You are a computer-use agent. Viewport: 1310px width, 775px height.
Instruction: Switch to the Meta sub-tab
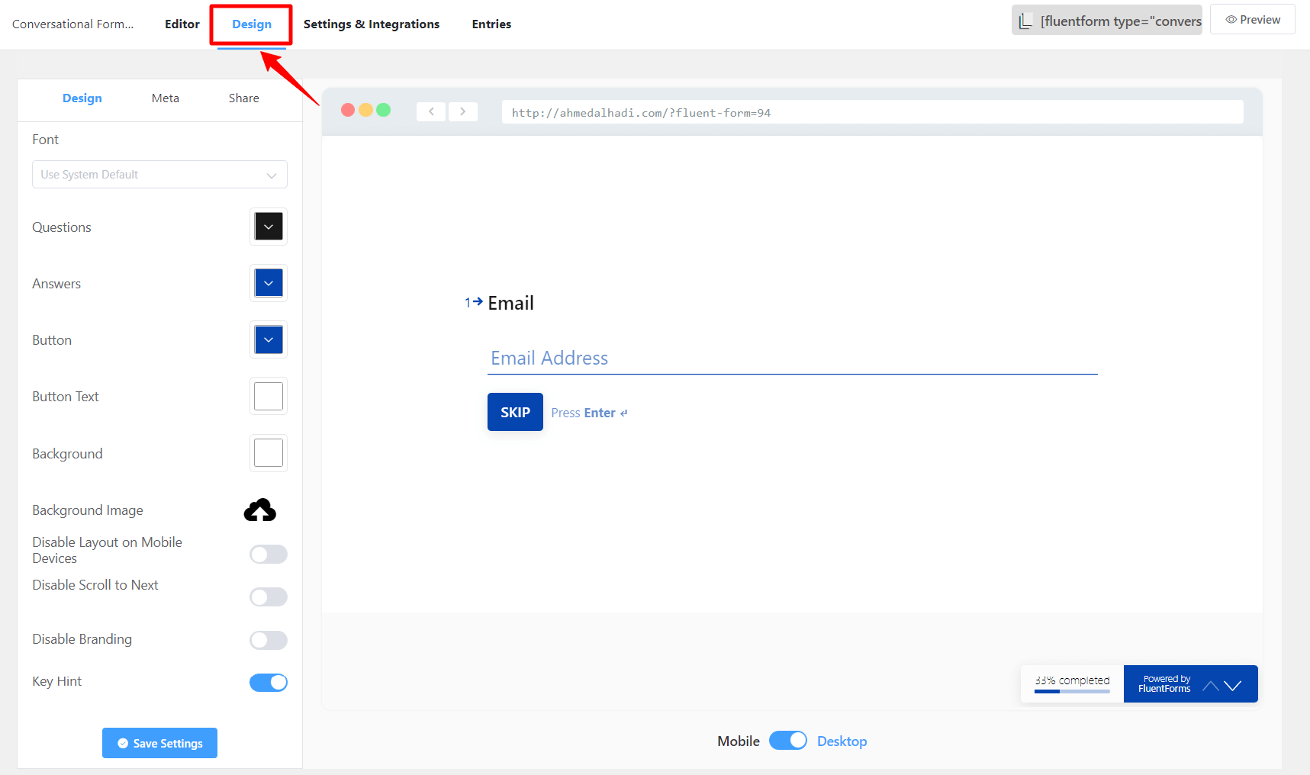[x=166, y=98]
